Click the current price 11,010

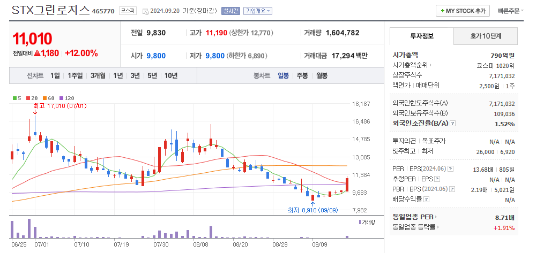pos(32,39)
